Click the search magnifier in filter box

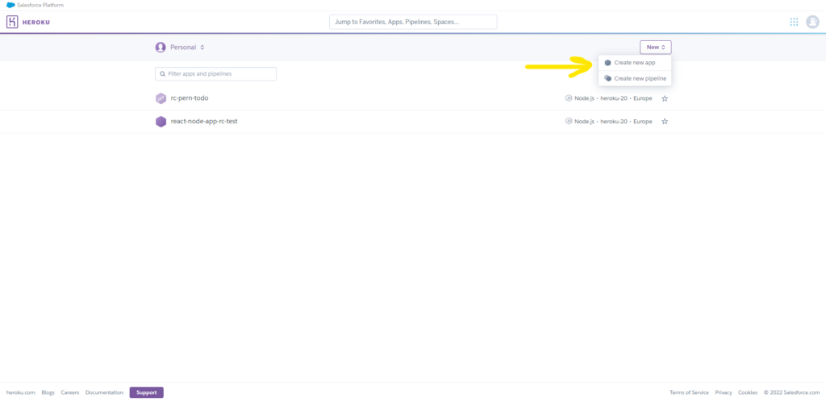162,74
